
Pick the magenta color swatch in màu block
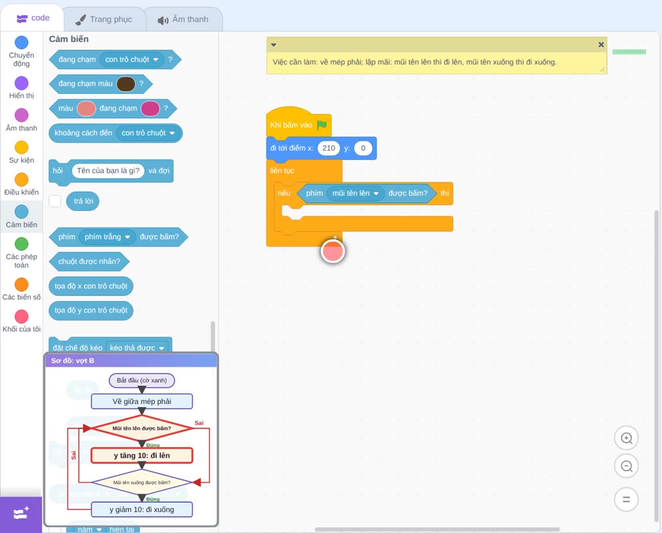click(150, 109)
